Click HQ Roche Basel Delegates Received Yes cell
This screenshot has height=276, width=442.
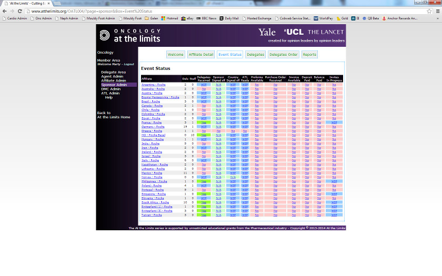pyautogui.click(x=204, y=135)
